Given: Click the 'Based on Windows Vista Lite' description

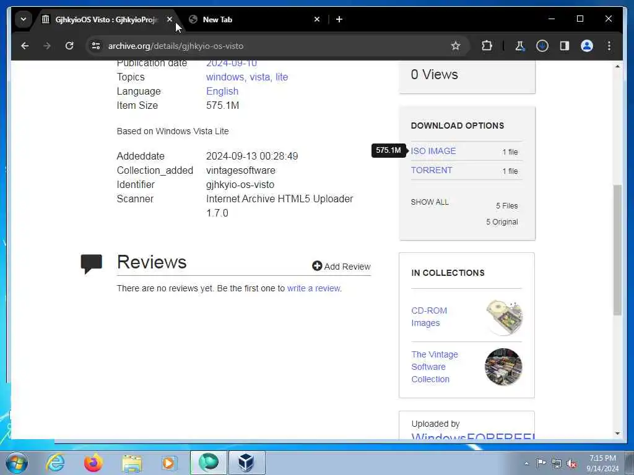Looking at the screenshot, I should tap(173, 131).
